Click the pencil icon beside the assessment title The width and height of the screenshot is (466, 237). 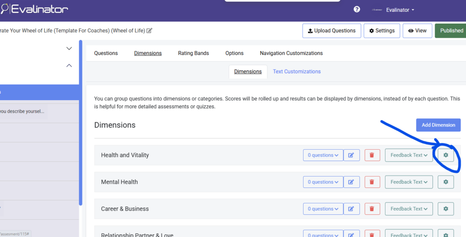[x=149, y=31]
